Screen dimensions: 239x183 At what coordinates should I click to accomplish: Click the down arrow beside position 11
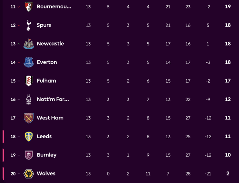pyautogui.click(x=19, y=7)
